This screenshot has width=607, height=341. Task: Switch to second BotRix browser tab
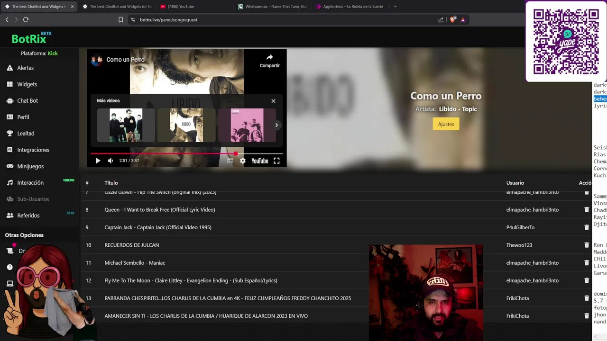point(117,7)
